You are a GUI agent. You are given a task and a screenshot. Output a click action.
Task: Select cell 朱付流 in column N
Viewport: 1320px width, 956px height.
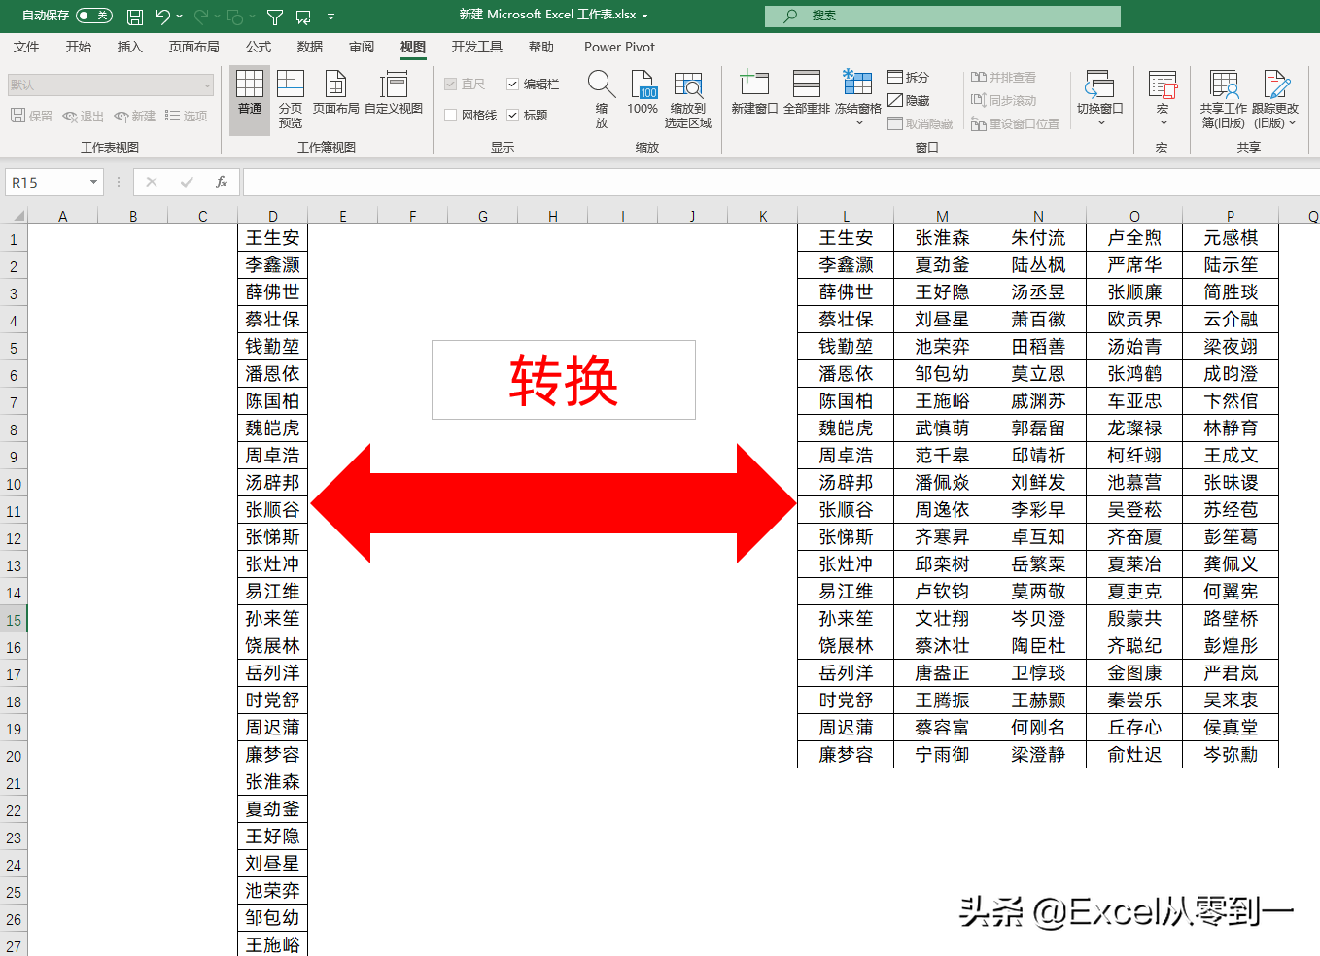[1038, 238]
